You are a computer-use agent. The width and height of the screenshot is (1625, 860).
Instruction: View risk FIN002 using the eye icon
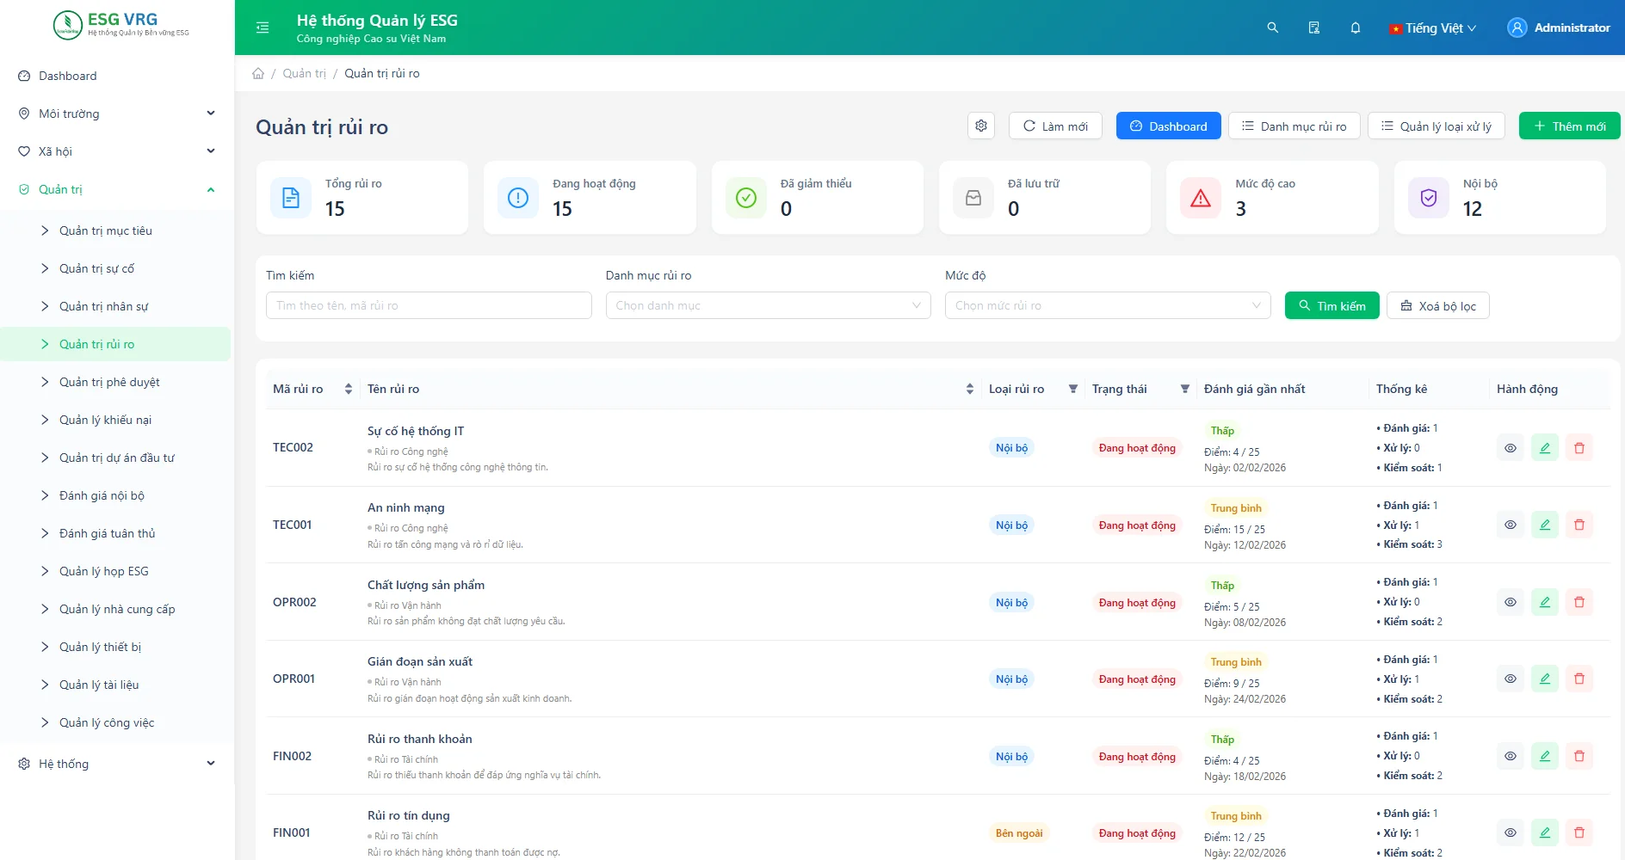[1511, 756]
